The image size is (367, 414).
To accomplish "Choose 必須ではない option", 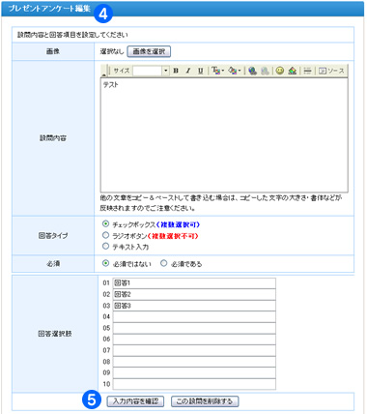I will pos(105,263).
